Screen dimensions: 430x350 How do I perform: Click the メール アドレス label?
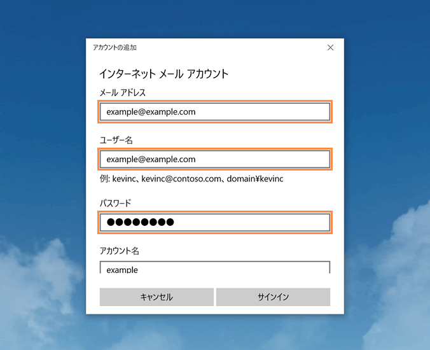click(122, 93)
